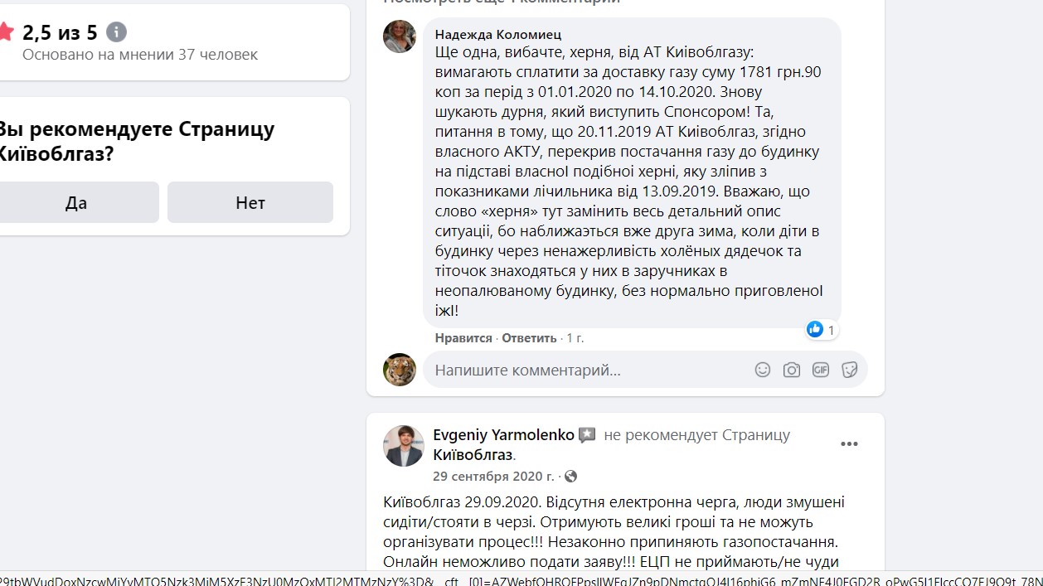This screenshot has width=1043, height=586.
Task: Click the pink rating star icon
Action: (x=6, y=32)
